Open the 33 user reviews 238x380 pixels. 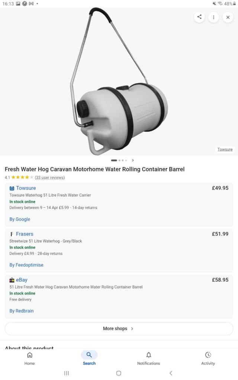50,177
